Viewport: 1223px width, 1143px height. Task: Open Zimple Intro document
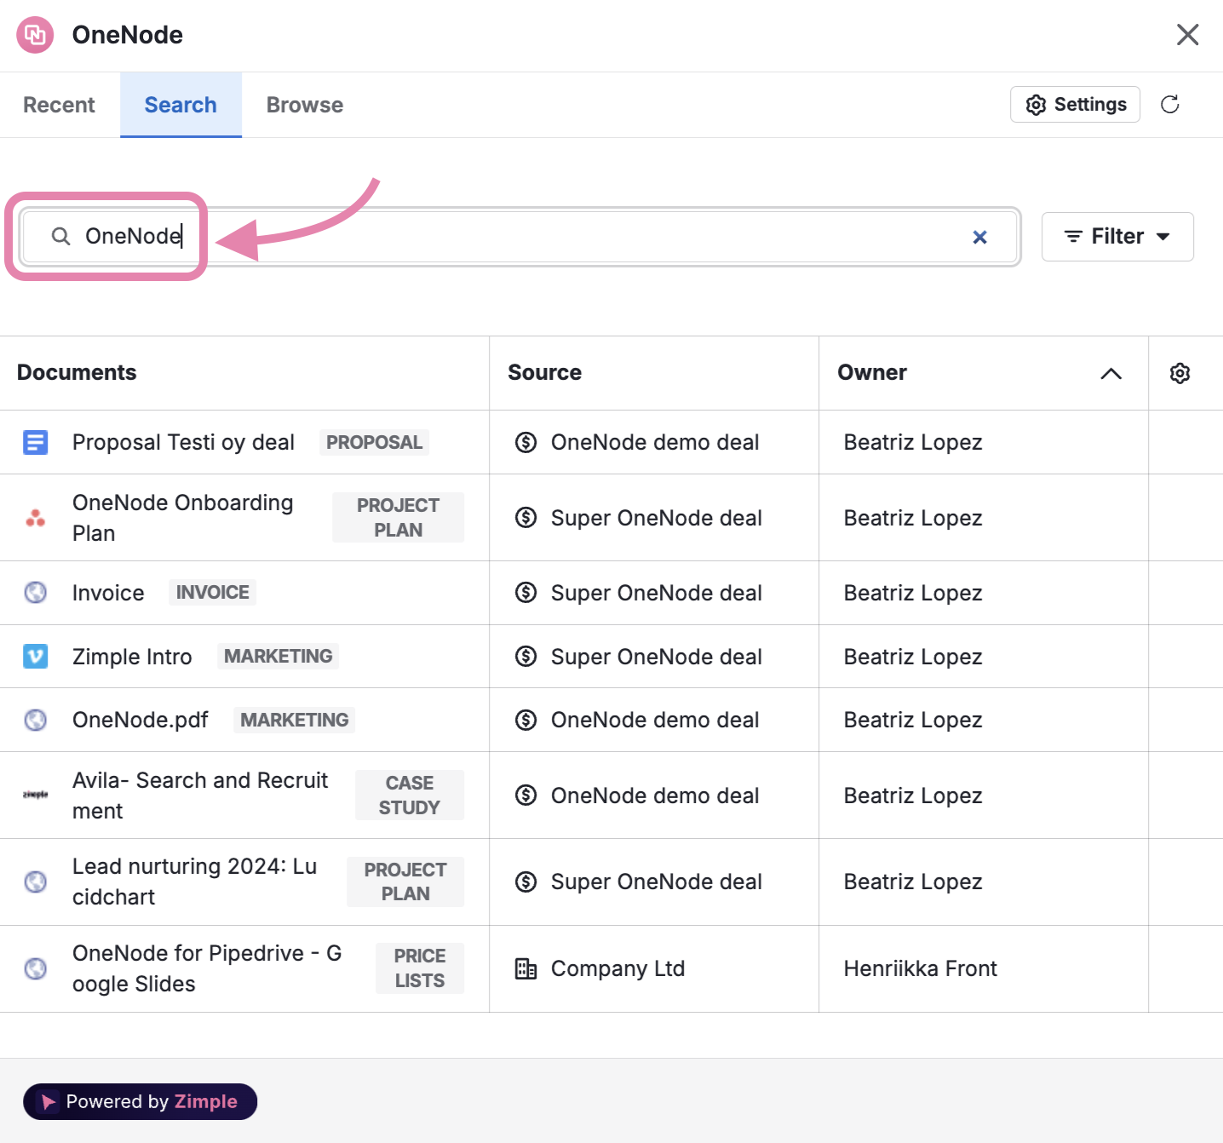tap(132, 657)
